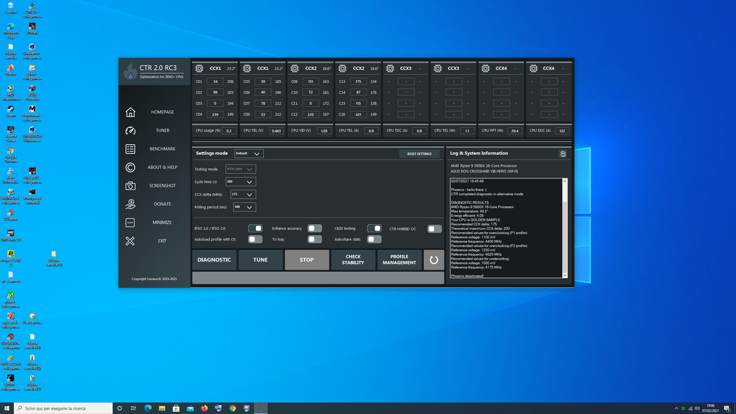
Task: Run a DIAGNOSTIC
Action: pyautogui.click(x=214, y=260)
